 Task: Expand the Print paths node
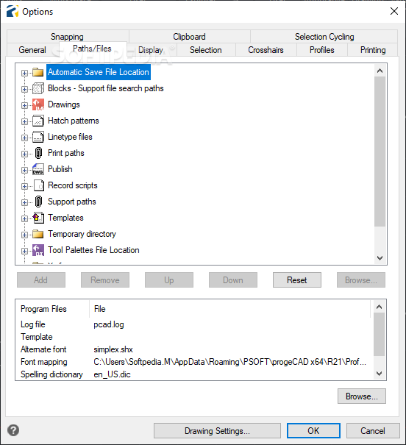click(x=24, y=154)
